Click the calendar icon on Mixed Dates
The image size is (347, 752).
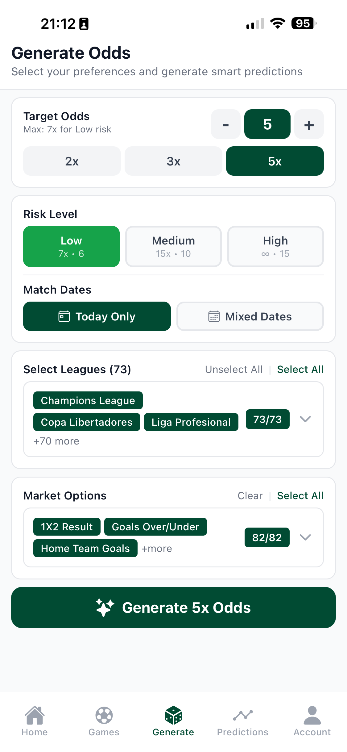coord(214,316)
